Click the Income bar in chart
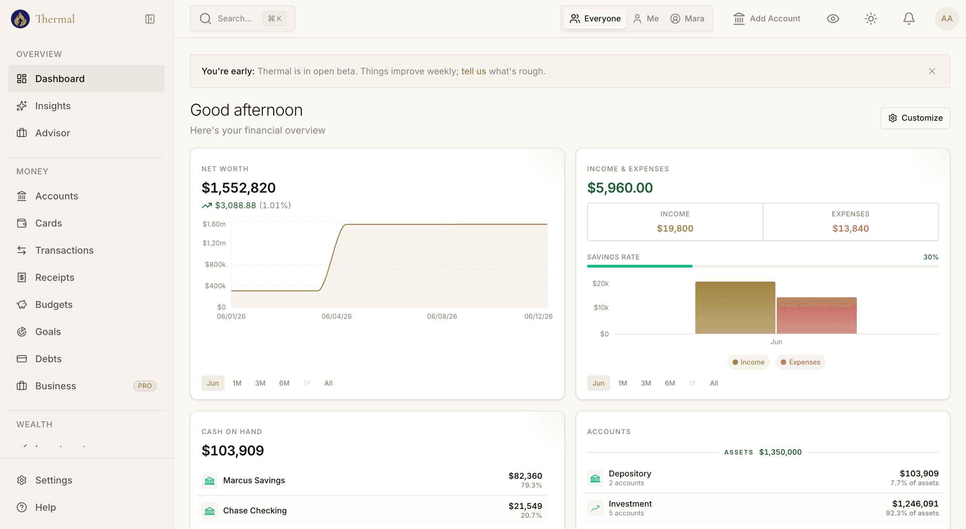Image resolution: width=966 pixels, height=529 pixels. pyautogui.click(x=735, y=308)
